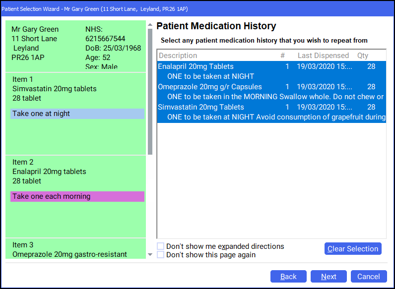Tick Don't show this page again
The height and width of the screenshot is (289, 395).
pyautogui.click(x=161, y=255)
